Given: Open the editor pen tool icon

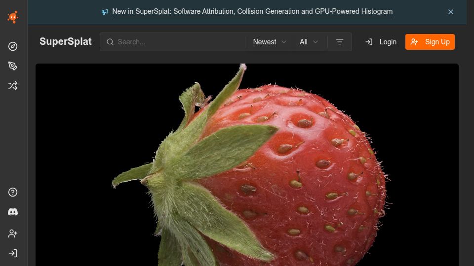Looking at the screenshot, I should pyautogui.click(x=13, y=66).
